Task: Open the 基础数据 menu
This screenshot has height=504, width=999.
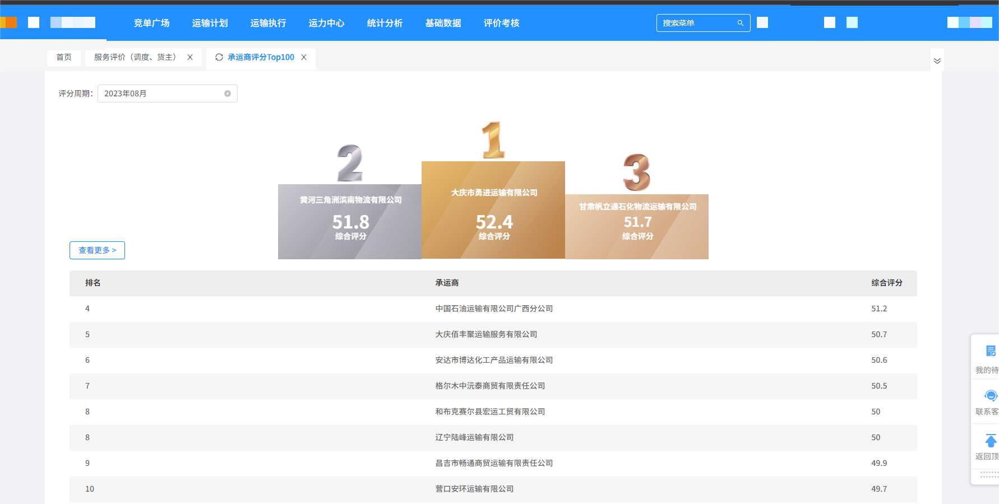Action: pos(443,23)
